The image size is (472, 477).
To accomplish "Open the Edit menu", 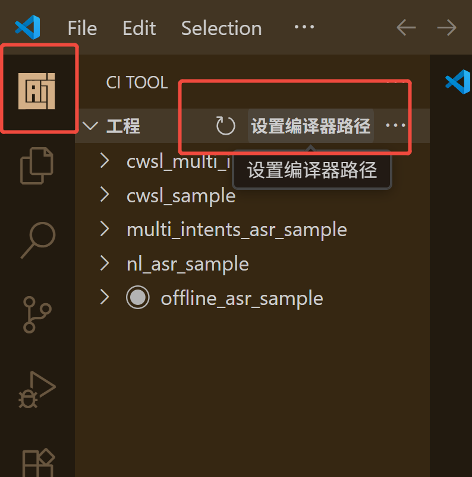I will tap(139, 28).
